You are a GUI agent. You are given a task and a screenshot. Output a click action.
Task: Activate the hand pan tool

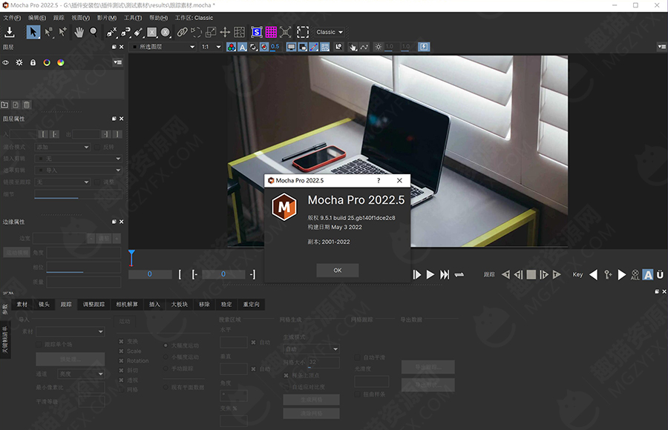(x=79, y=32)
